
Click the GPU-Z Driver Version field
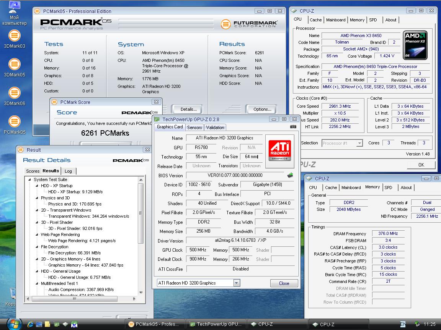240,241
